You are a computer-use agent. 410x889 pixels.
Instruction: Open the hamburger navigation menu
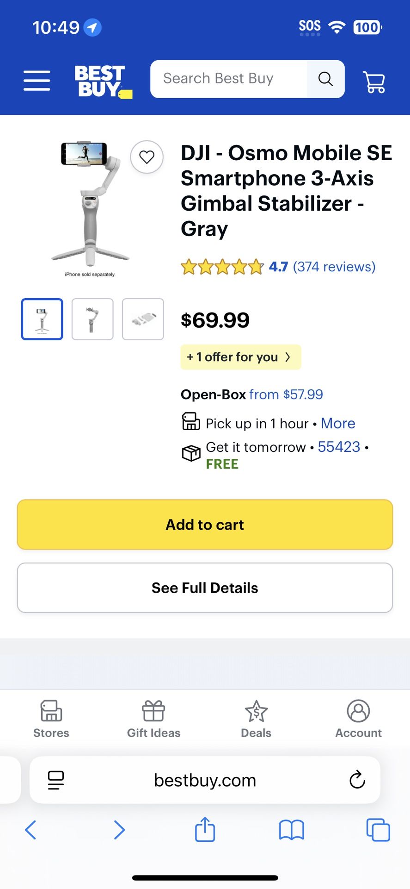click(37, 81)
